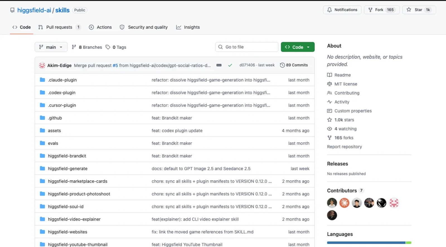Click the Notifications bell icon

(x=329, y=10)
